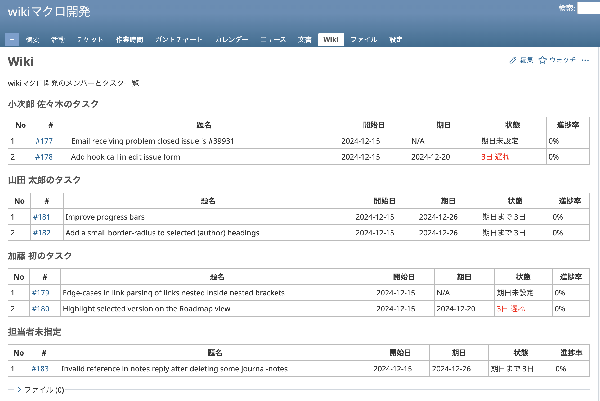Select the 作業時間 tab
The width and height of the screenshot is (600, 401).
point(129,40)
